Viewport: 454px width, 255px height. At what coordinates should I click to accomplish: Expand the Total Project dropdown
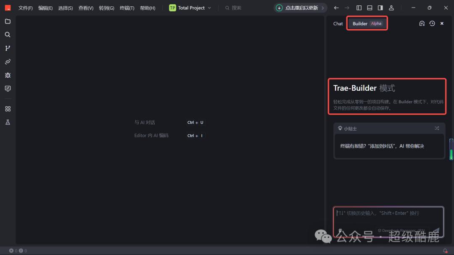[x=209, y=8]
